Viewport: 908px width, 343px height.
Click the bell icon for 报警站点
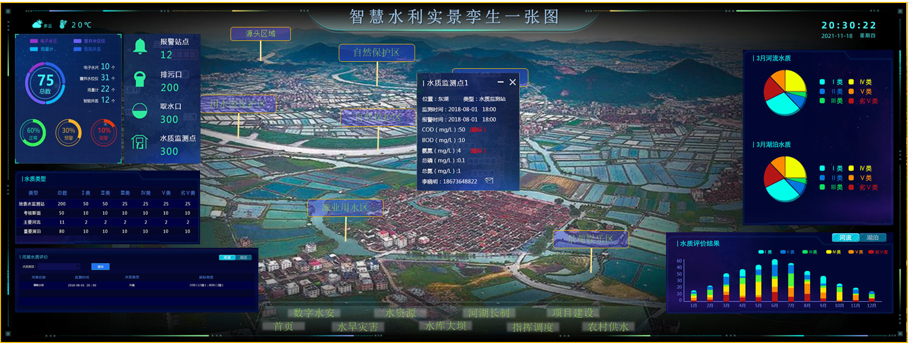click(x=140, y=46)
